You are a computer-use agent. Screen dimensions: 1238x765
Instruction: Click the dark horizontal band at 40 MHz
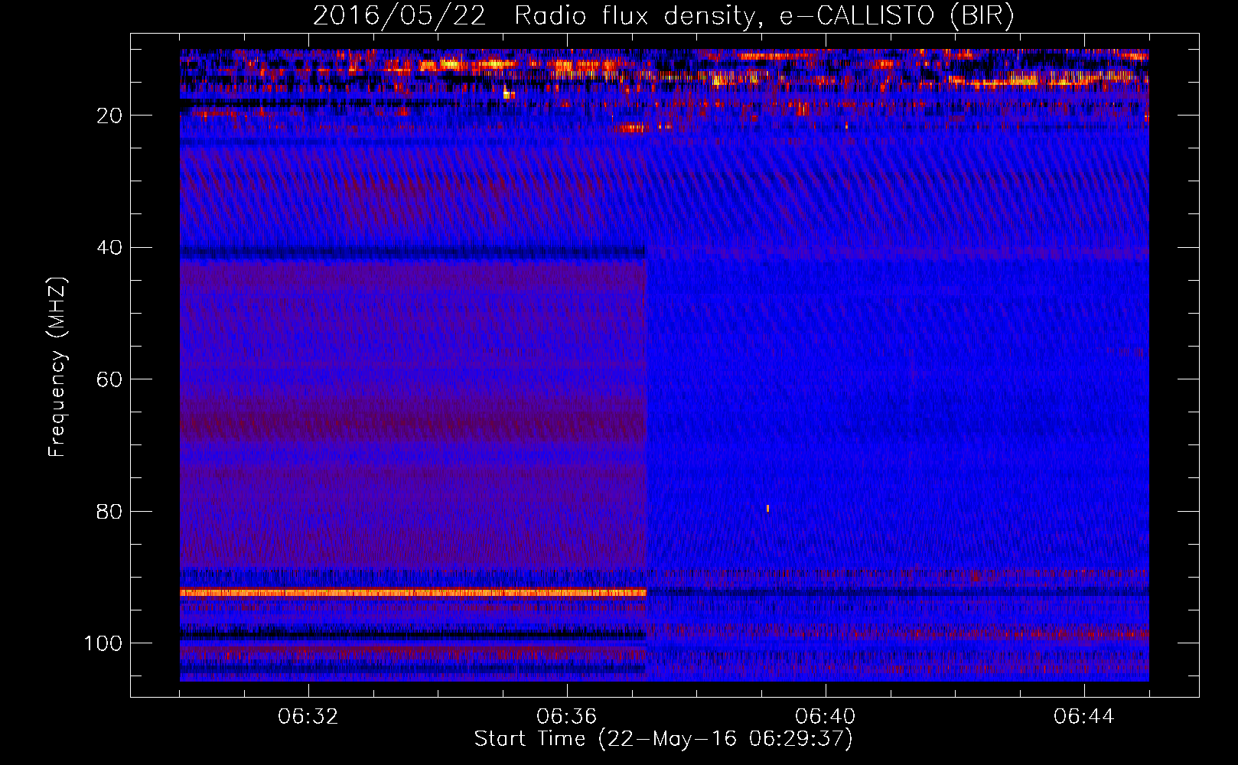click(x=413, y=252)
